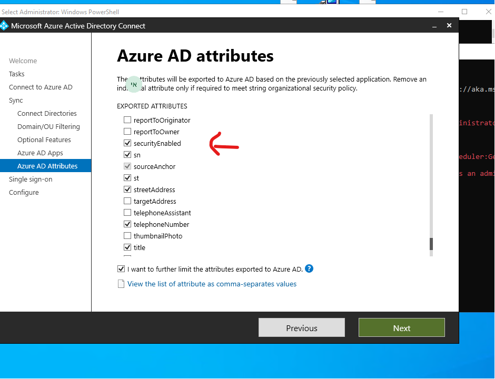This screenshot has width=495, height=379.
Task: Check the reportToOriginator attribute checkbox
Action: point(127,120)
